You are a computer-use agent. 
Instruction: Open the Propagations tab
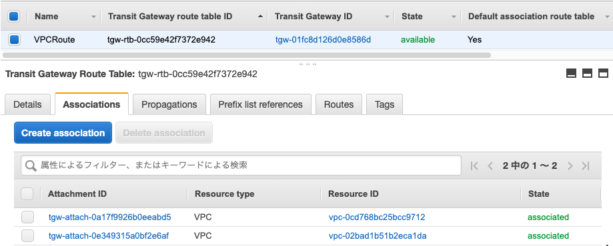coord(169,104)
